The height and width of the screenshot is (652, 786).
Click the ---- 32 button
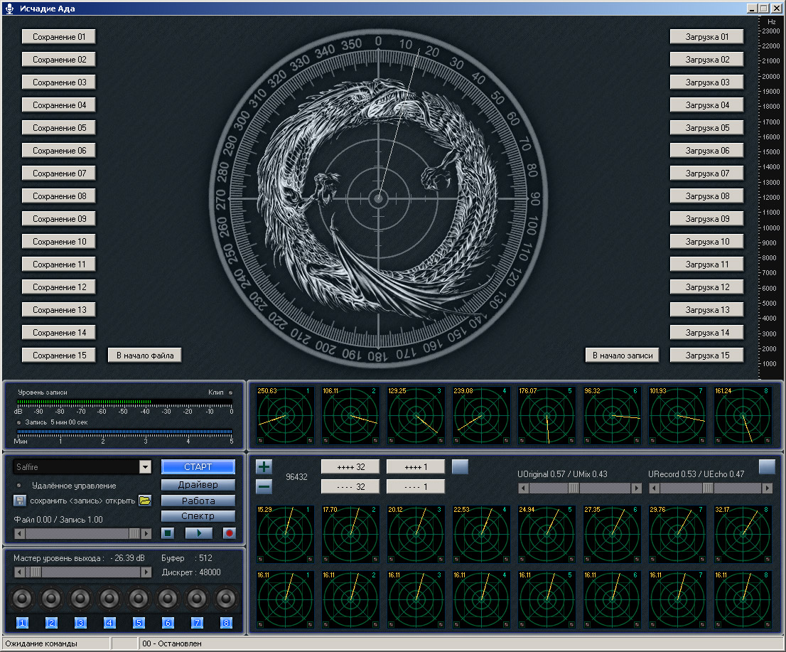[350, 486]
